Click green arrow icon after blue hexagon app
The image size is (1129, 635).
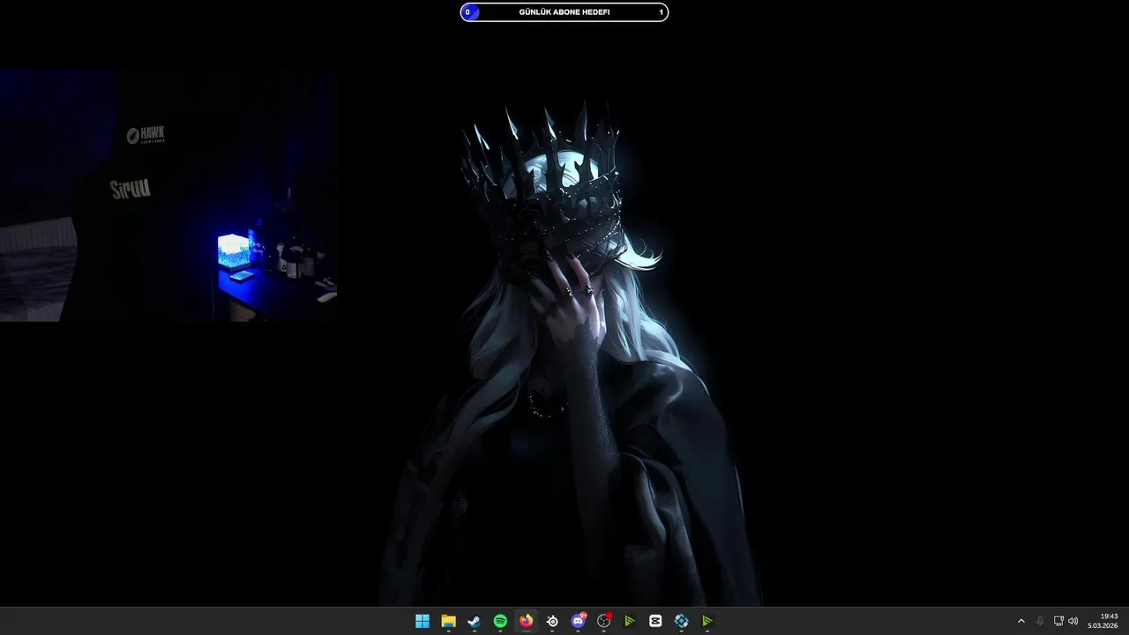(x=707, y=621)
